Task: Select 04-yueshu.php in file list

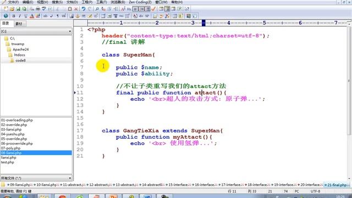Action: point(13,134)
